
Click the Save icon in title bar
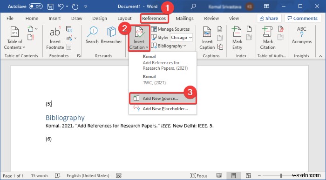coord(50,7)
